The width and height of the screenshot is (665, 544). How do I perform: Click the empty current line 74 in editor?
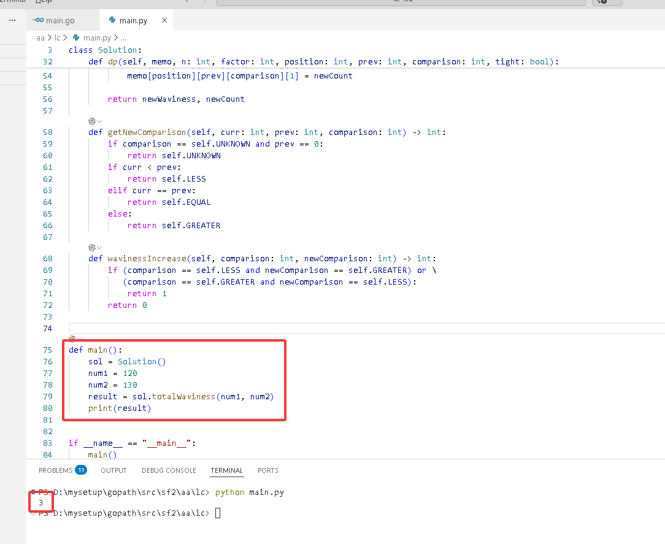[367, 329]
